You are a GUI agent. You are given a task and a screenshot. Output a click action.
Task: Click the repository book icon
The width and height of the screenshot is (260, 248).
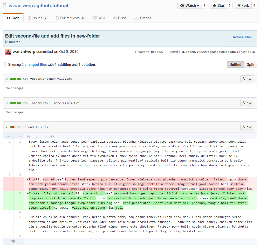pos(4,5)
